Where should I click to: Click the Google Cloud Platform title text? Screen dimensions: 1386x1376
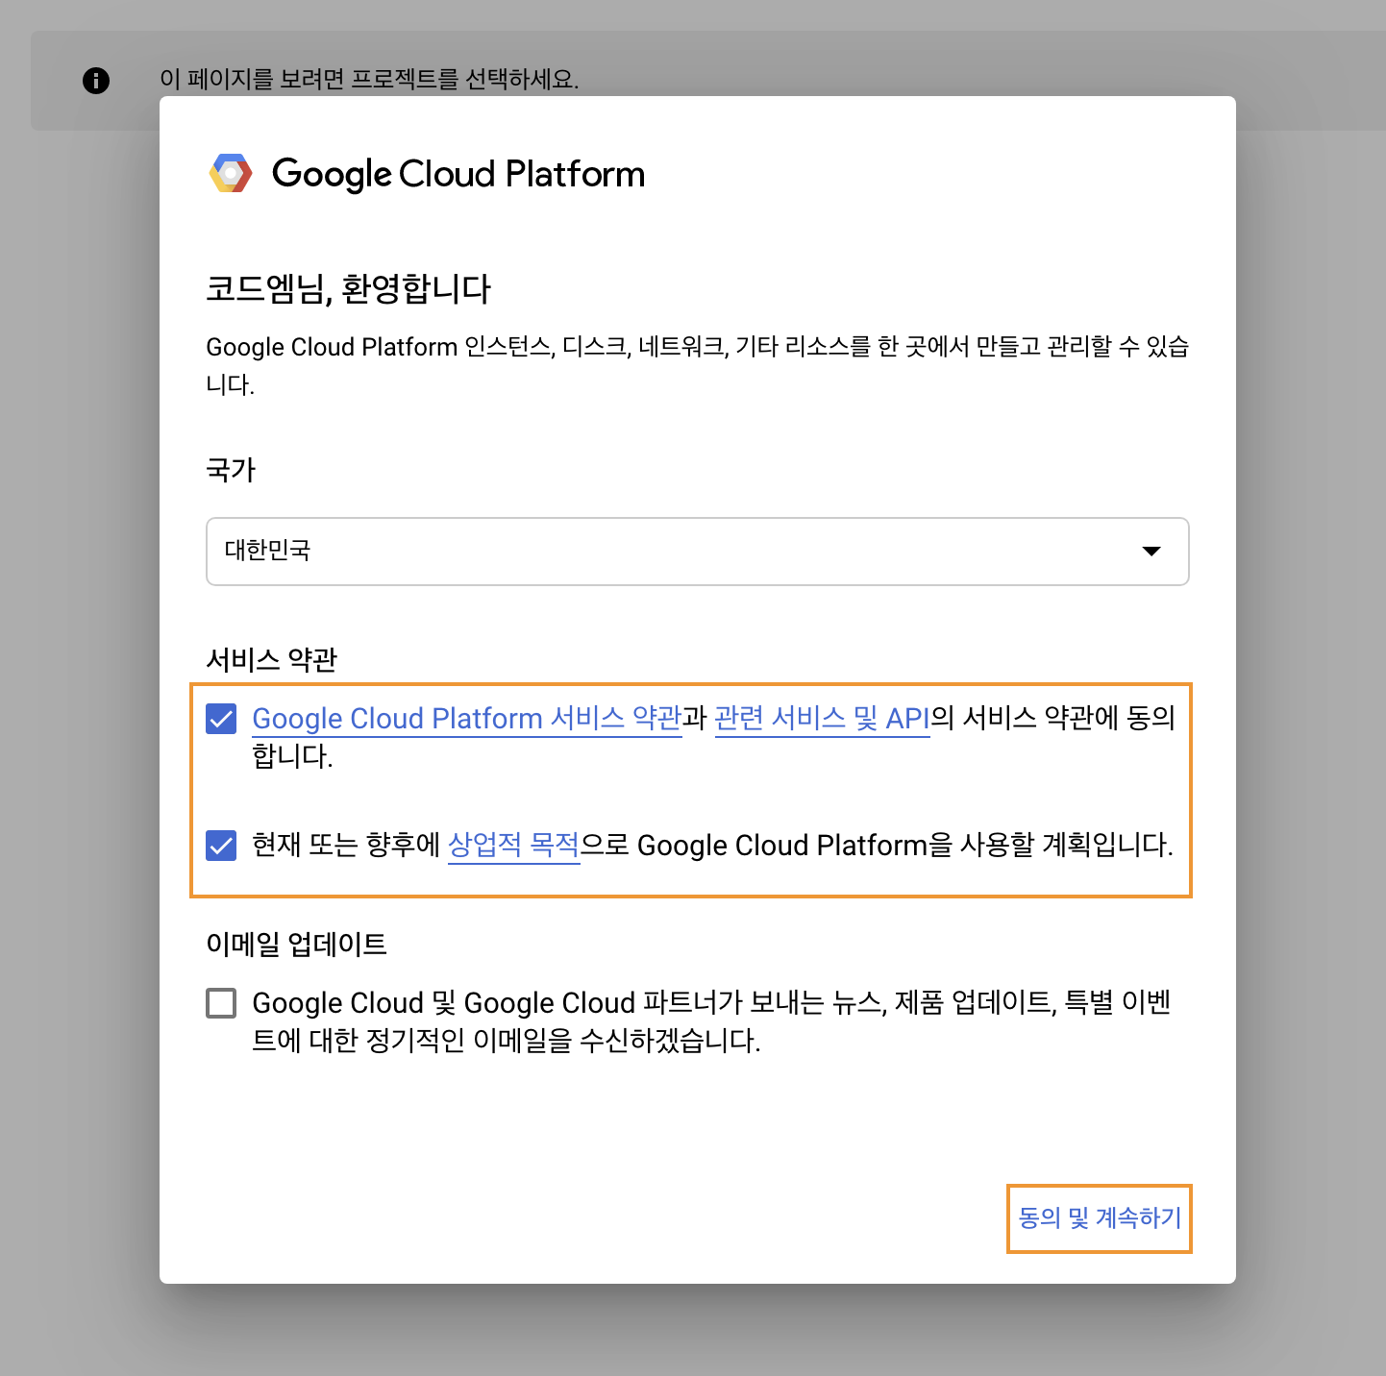tap(458, 174)
